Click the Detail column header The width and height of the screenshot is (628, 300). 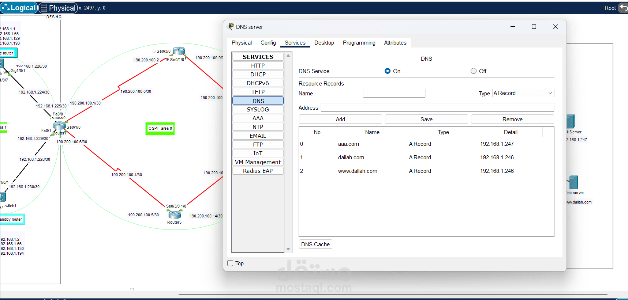pos(511,132)
